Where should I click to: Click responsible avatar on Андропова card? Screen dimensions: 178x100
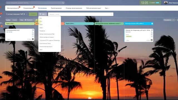point(152,40)
